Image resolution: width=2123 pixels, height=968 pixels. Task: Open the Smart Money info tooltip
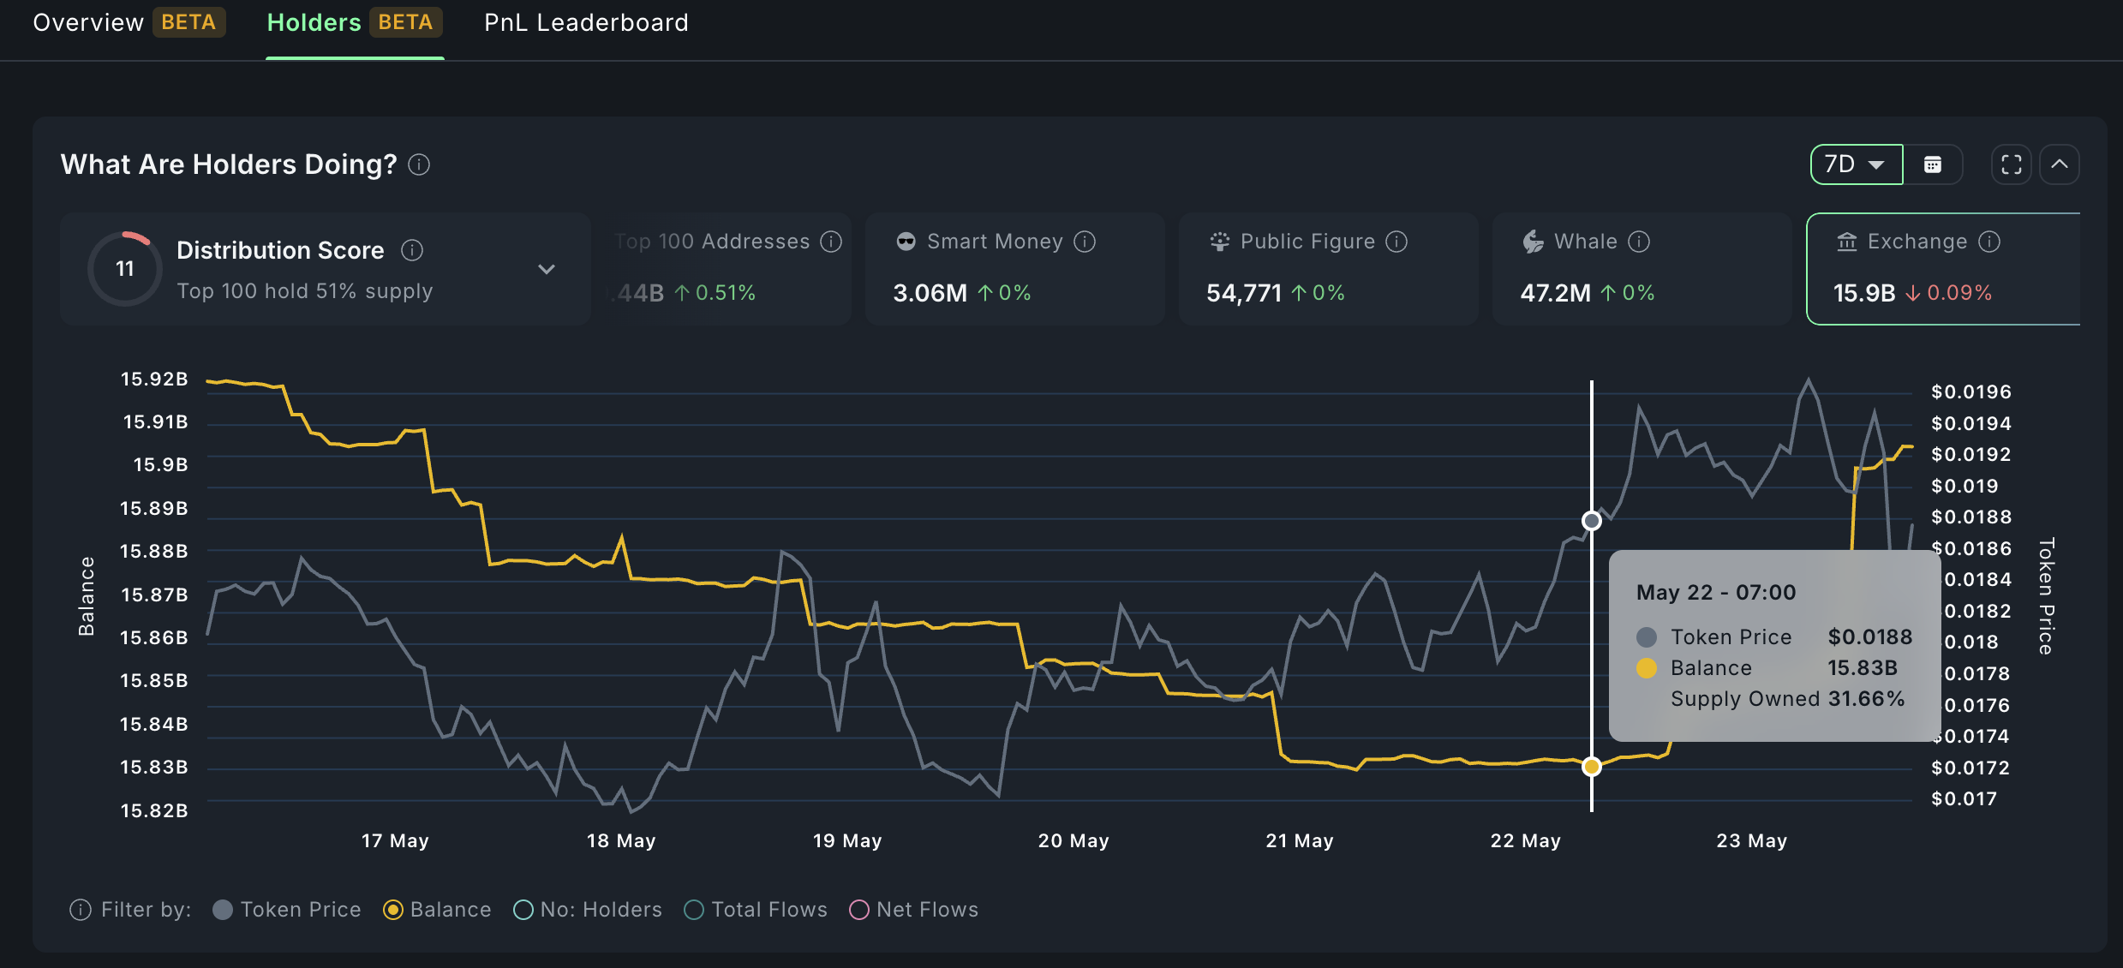click(x=1085, y=242)
